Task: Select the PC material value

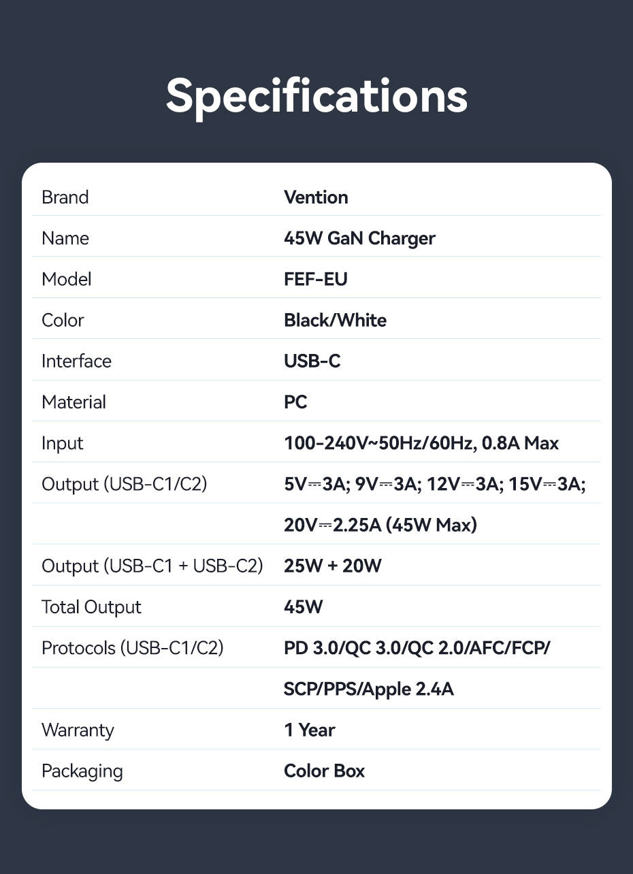Action: tap(295, 402)
